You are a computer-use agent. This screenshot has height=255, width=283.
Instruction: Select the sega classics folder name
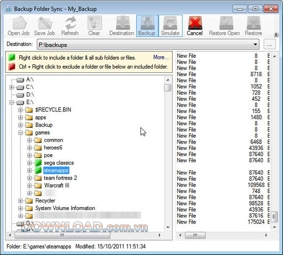(x=59, y=163)
